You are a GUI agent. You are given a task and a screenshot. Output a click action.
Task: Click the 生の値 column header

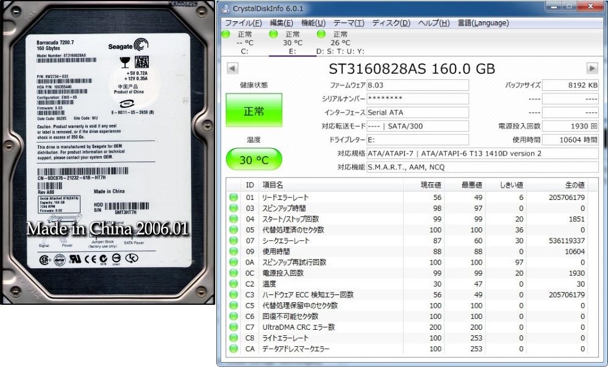coord(556,185)
